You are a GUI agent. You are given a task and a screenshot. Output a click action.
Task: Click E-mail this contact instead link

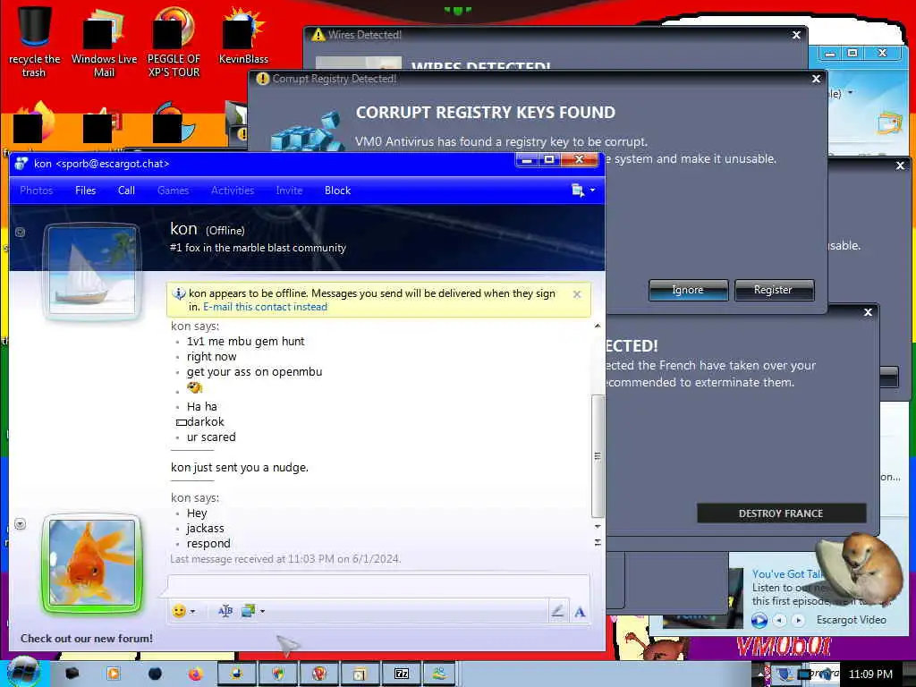click(x=265, y=308)
